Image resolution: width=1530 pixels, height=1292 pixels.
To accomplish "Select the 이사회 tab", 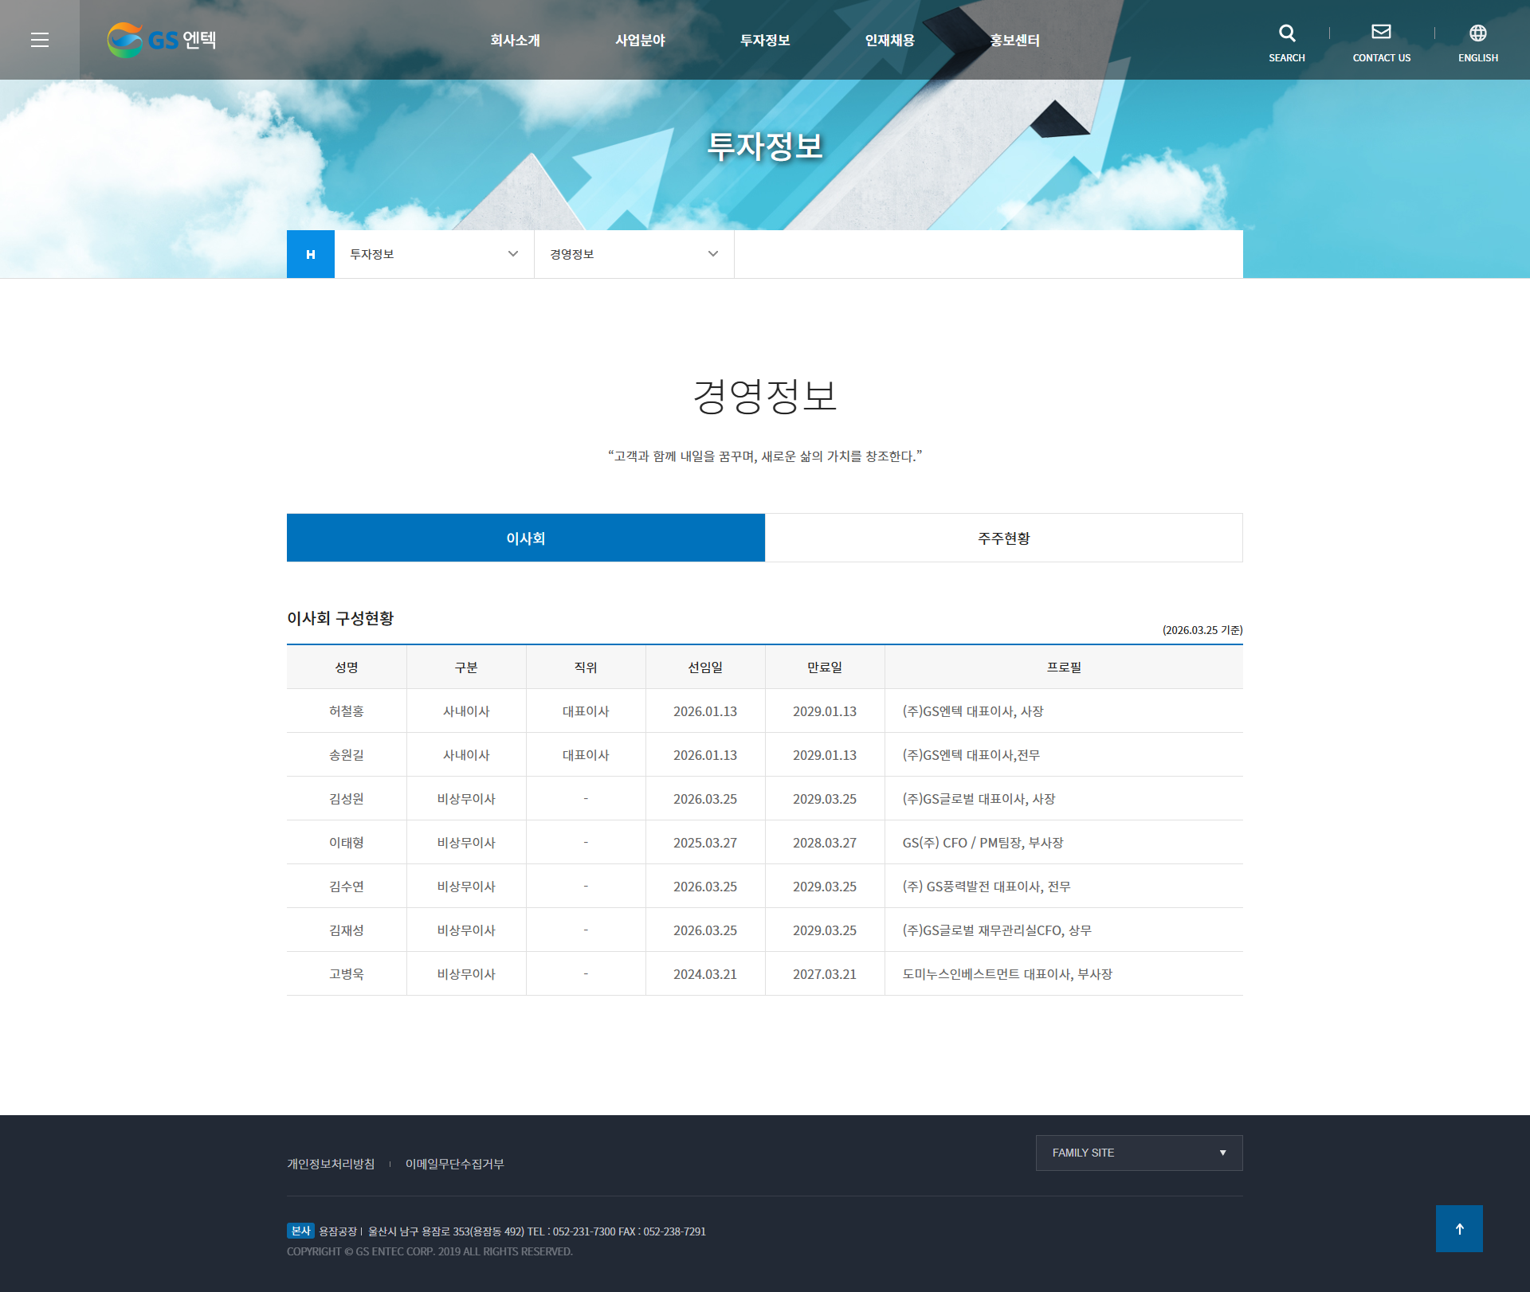I will click(526, 538).
